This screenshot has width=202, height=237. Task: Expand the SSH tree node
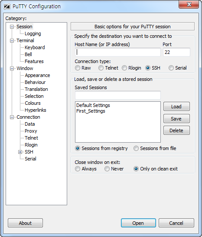[x=20, y=152]
